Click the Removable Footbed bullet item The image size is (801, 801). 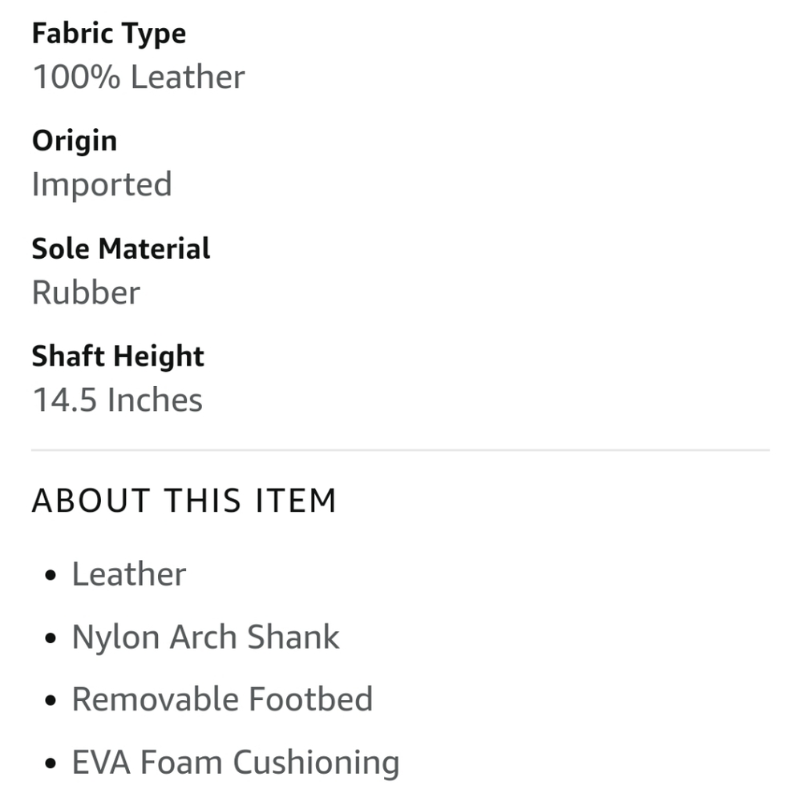click(x=223, y=699)
